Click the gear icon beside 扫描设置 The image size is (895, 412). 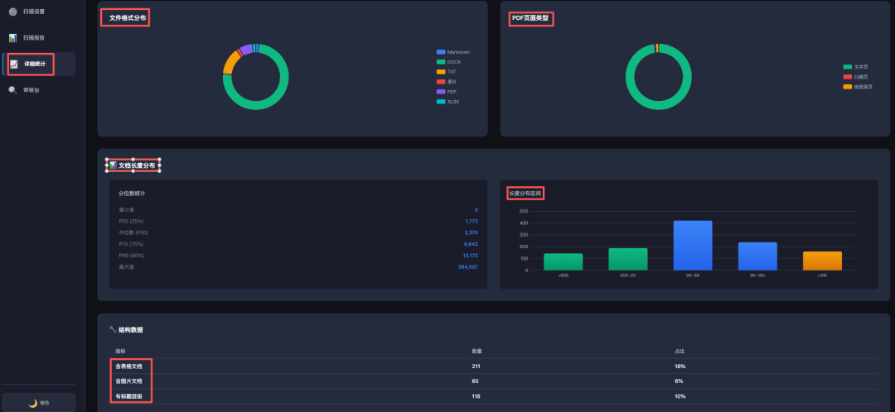point(12,12)
